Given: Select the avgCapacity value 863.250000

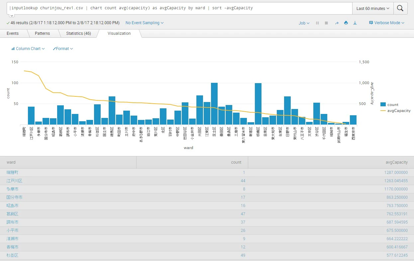Looking at the screenshot, I should [397, 197].
